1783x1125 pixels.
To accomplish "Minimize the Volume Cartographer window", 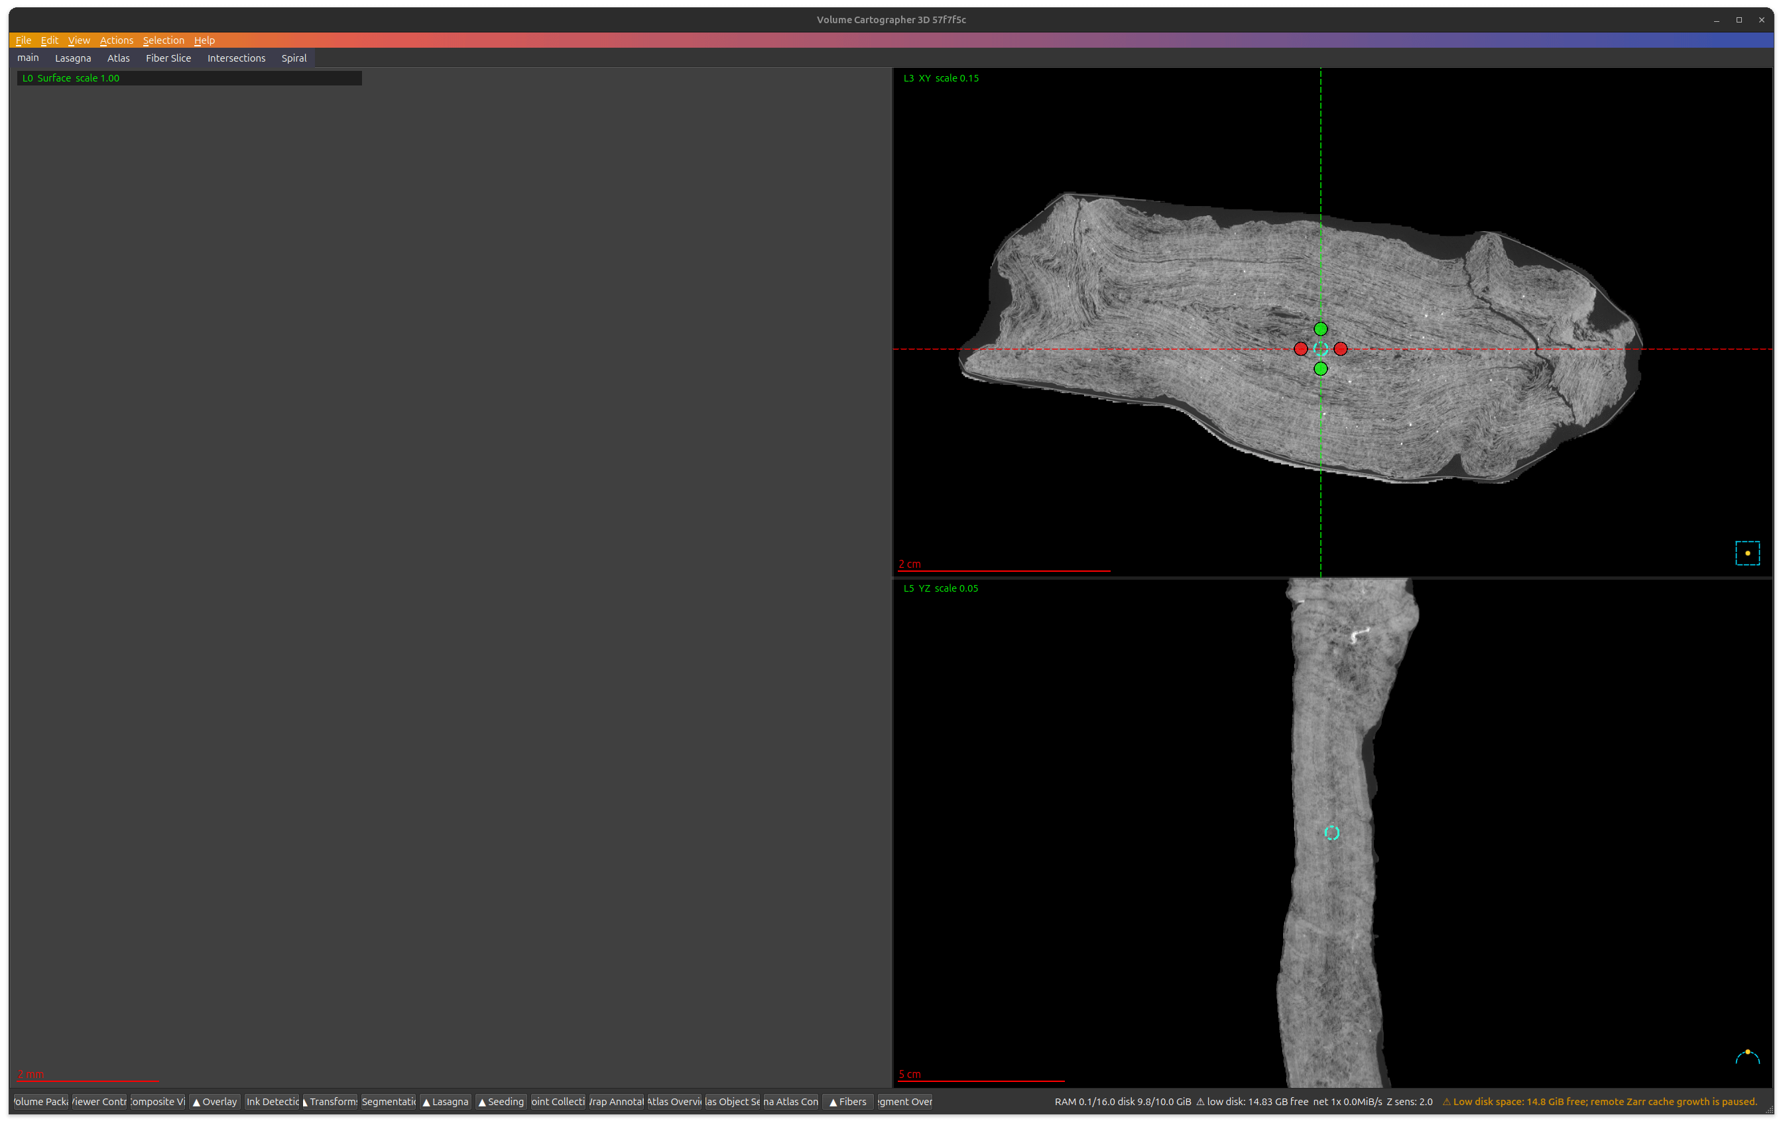I will pos(1716,20).
